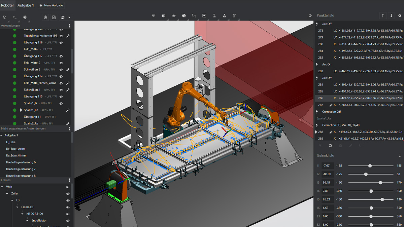
Task: Open the Punkteliste settings gear icon
Action: pyautogui.click(x=400, y=15)
